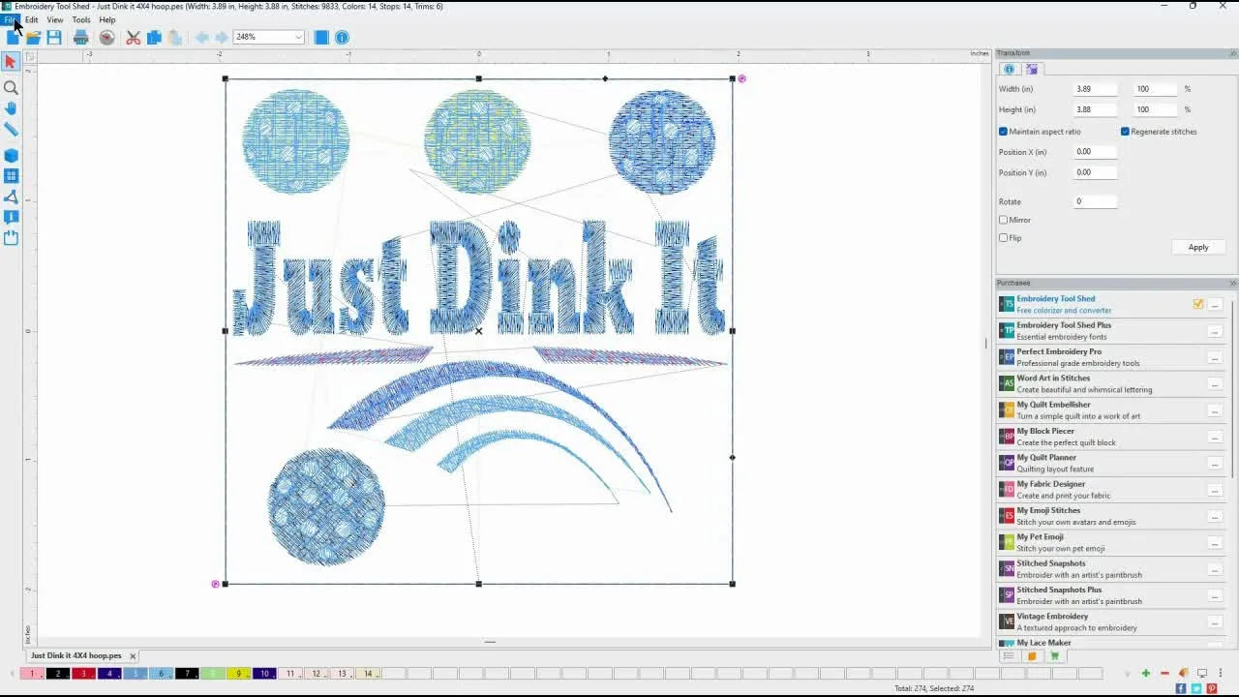Select the ruler measuring tool
Screen dimensions: 1239x697
click(11, 130)
